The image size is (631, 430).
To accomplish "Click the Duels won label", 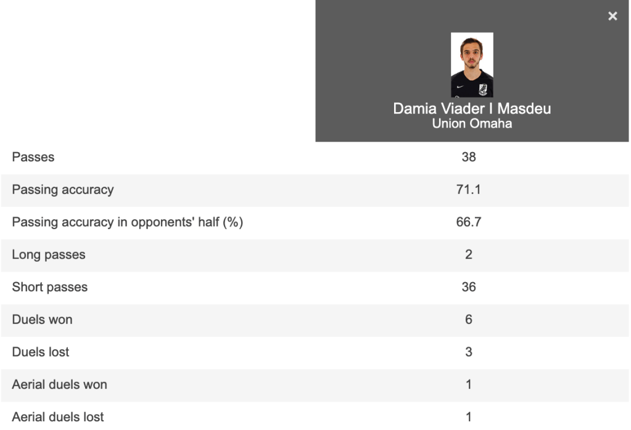I will point(42,320).
